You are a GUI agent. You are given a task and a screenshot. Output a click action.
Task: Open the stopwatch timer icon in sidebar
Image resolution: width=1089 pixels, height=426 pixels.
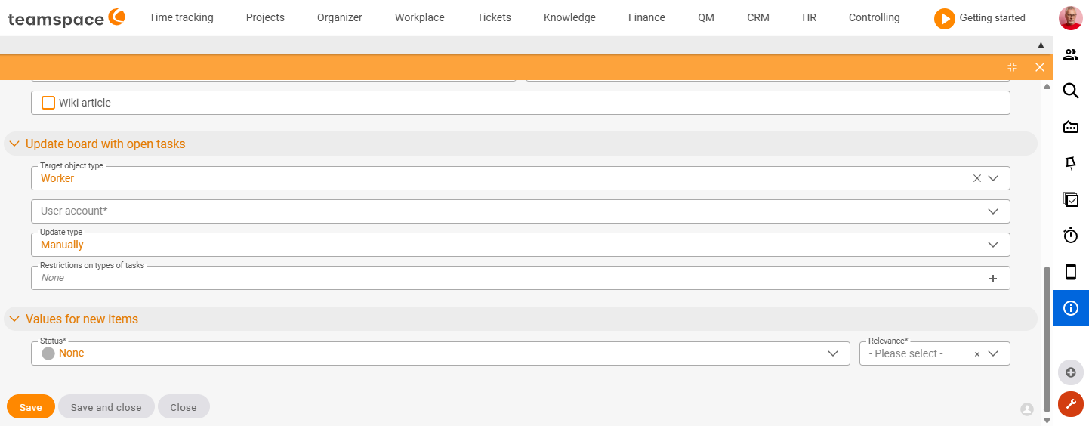tap(1070, 236)
